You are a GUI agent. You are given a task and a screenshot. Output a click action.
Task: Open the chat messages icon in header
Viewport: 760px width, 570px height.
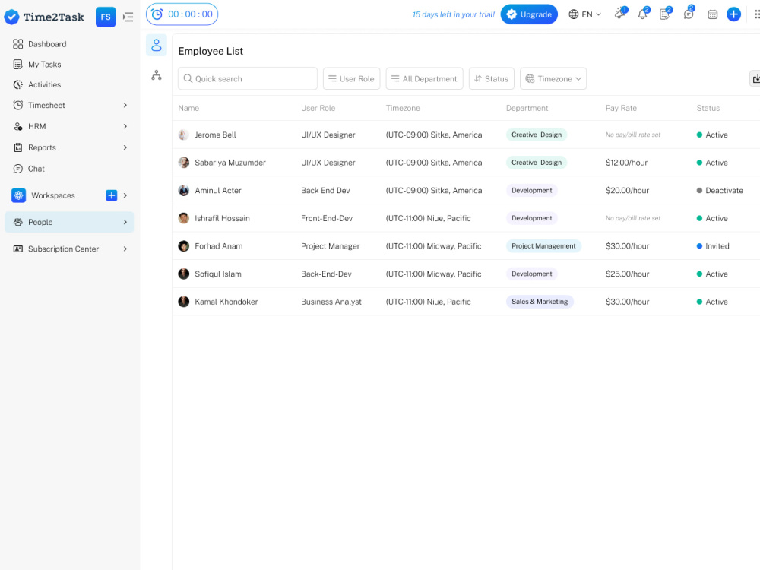coord(689,14)
